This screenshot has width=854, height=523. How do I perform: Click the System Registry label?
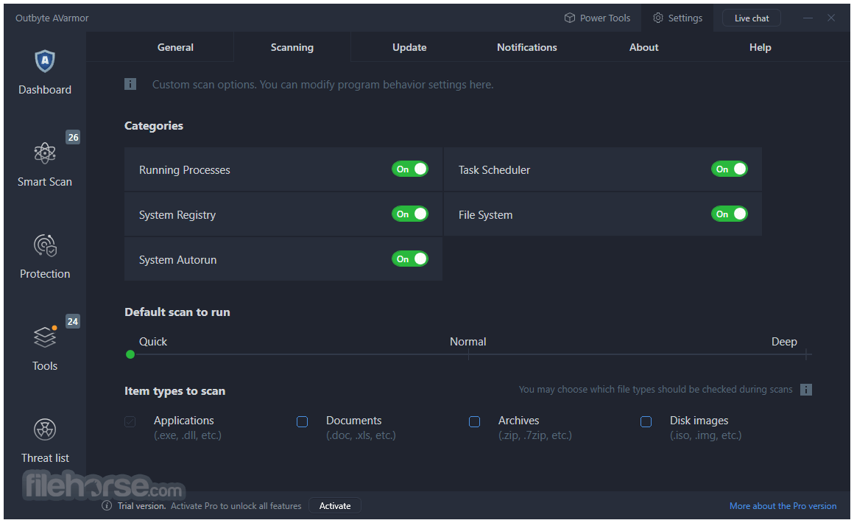[177, 215]
